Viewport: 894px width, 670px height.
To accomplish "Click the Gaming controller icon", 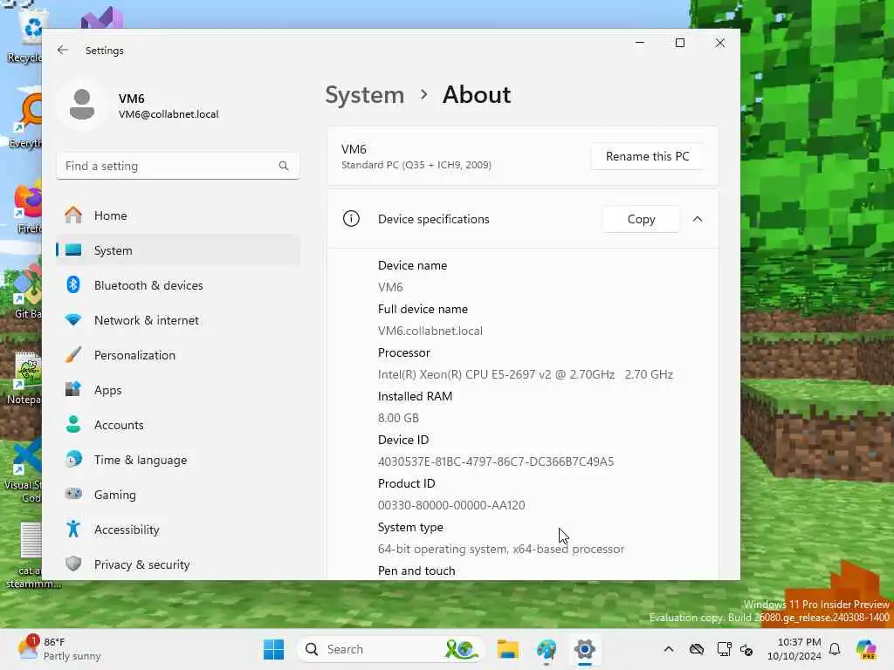I will coord(73,494).
